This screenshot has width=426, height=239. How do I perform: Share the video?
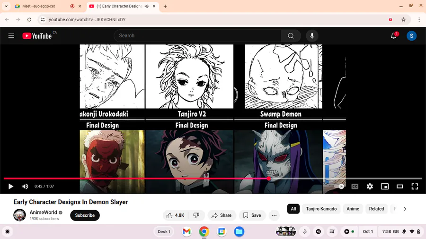[222, 215]
